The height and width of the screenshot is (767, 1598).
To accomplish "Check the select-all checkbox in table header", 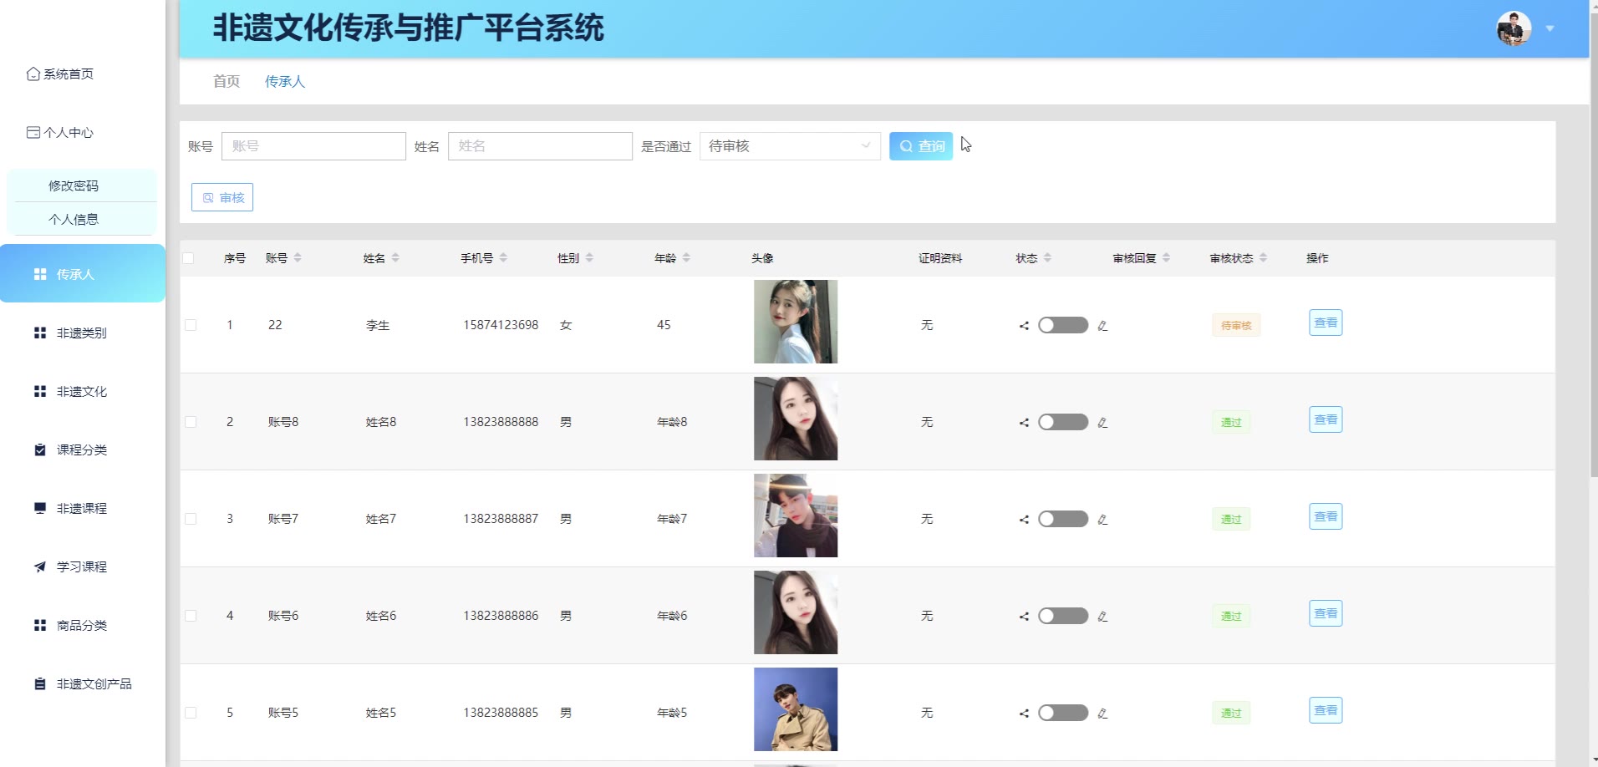I will [x=188, y=258].
